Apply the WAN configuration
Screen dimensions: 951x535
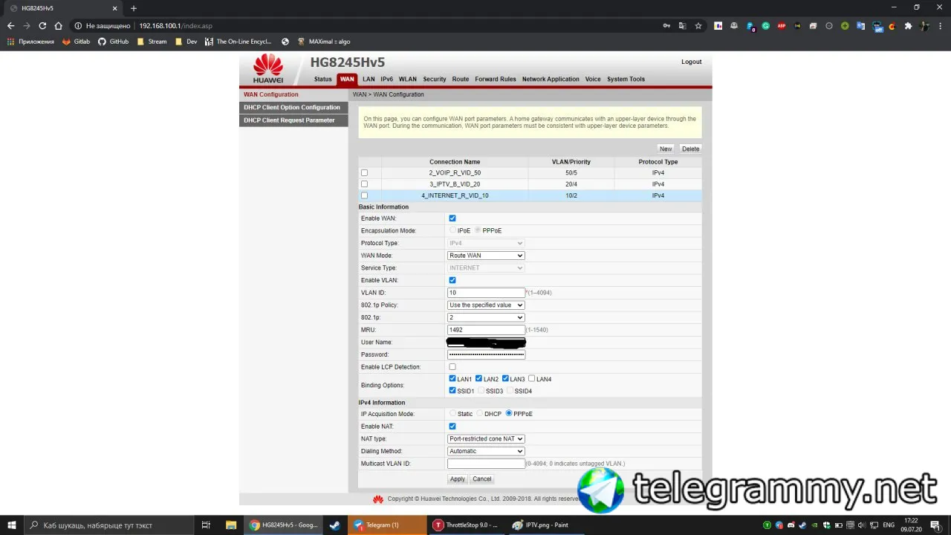tap(458, 479)
